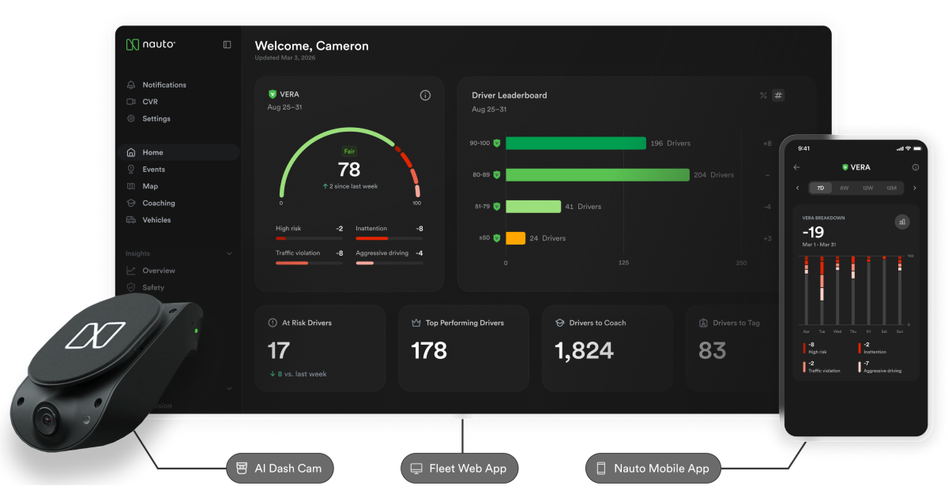Select the orange 24 Drivers bar

515,238
